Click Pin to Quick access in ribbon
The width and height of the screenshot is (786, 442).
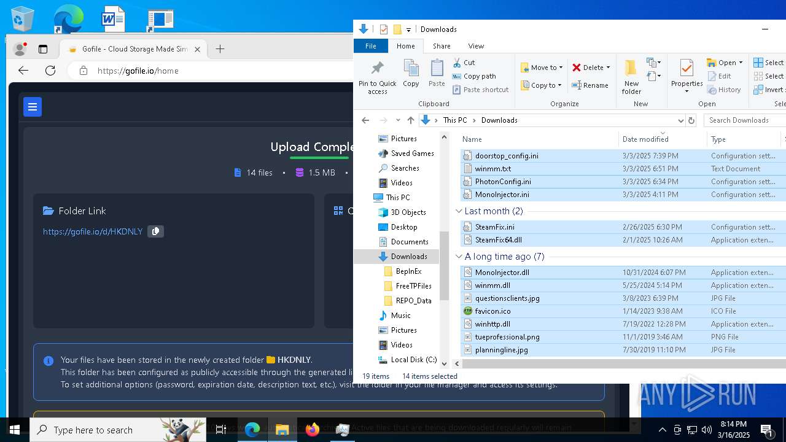click(378, 77)
